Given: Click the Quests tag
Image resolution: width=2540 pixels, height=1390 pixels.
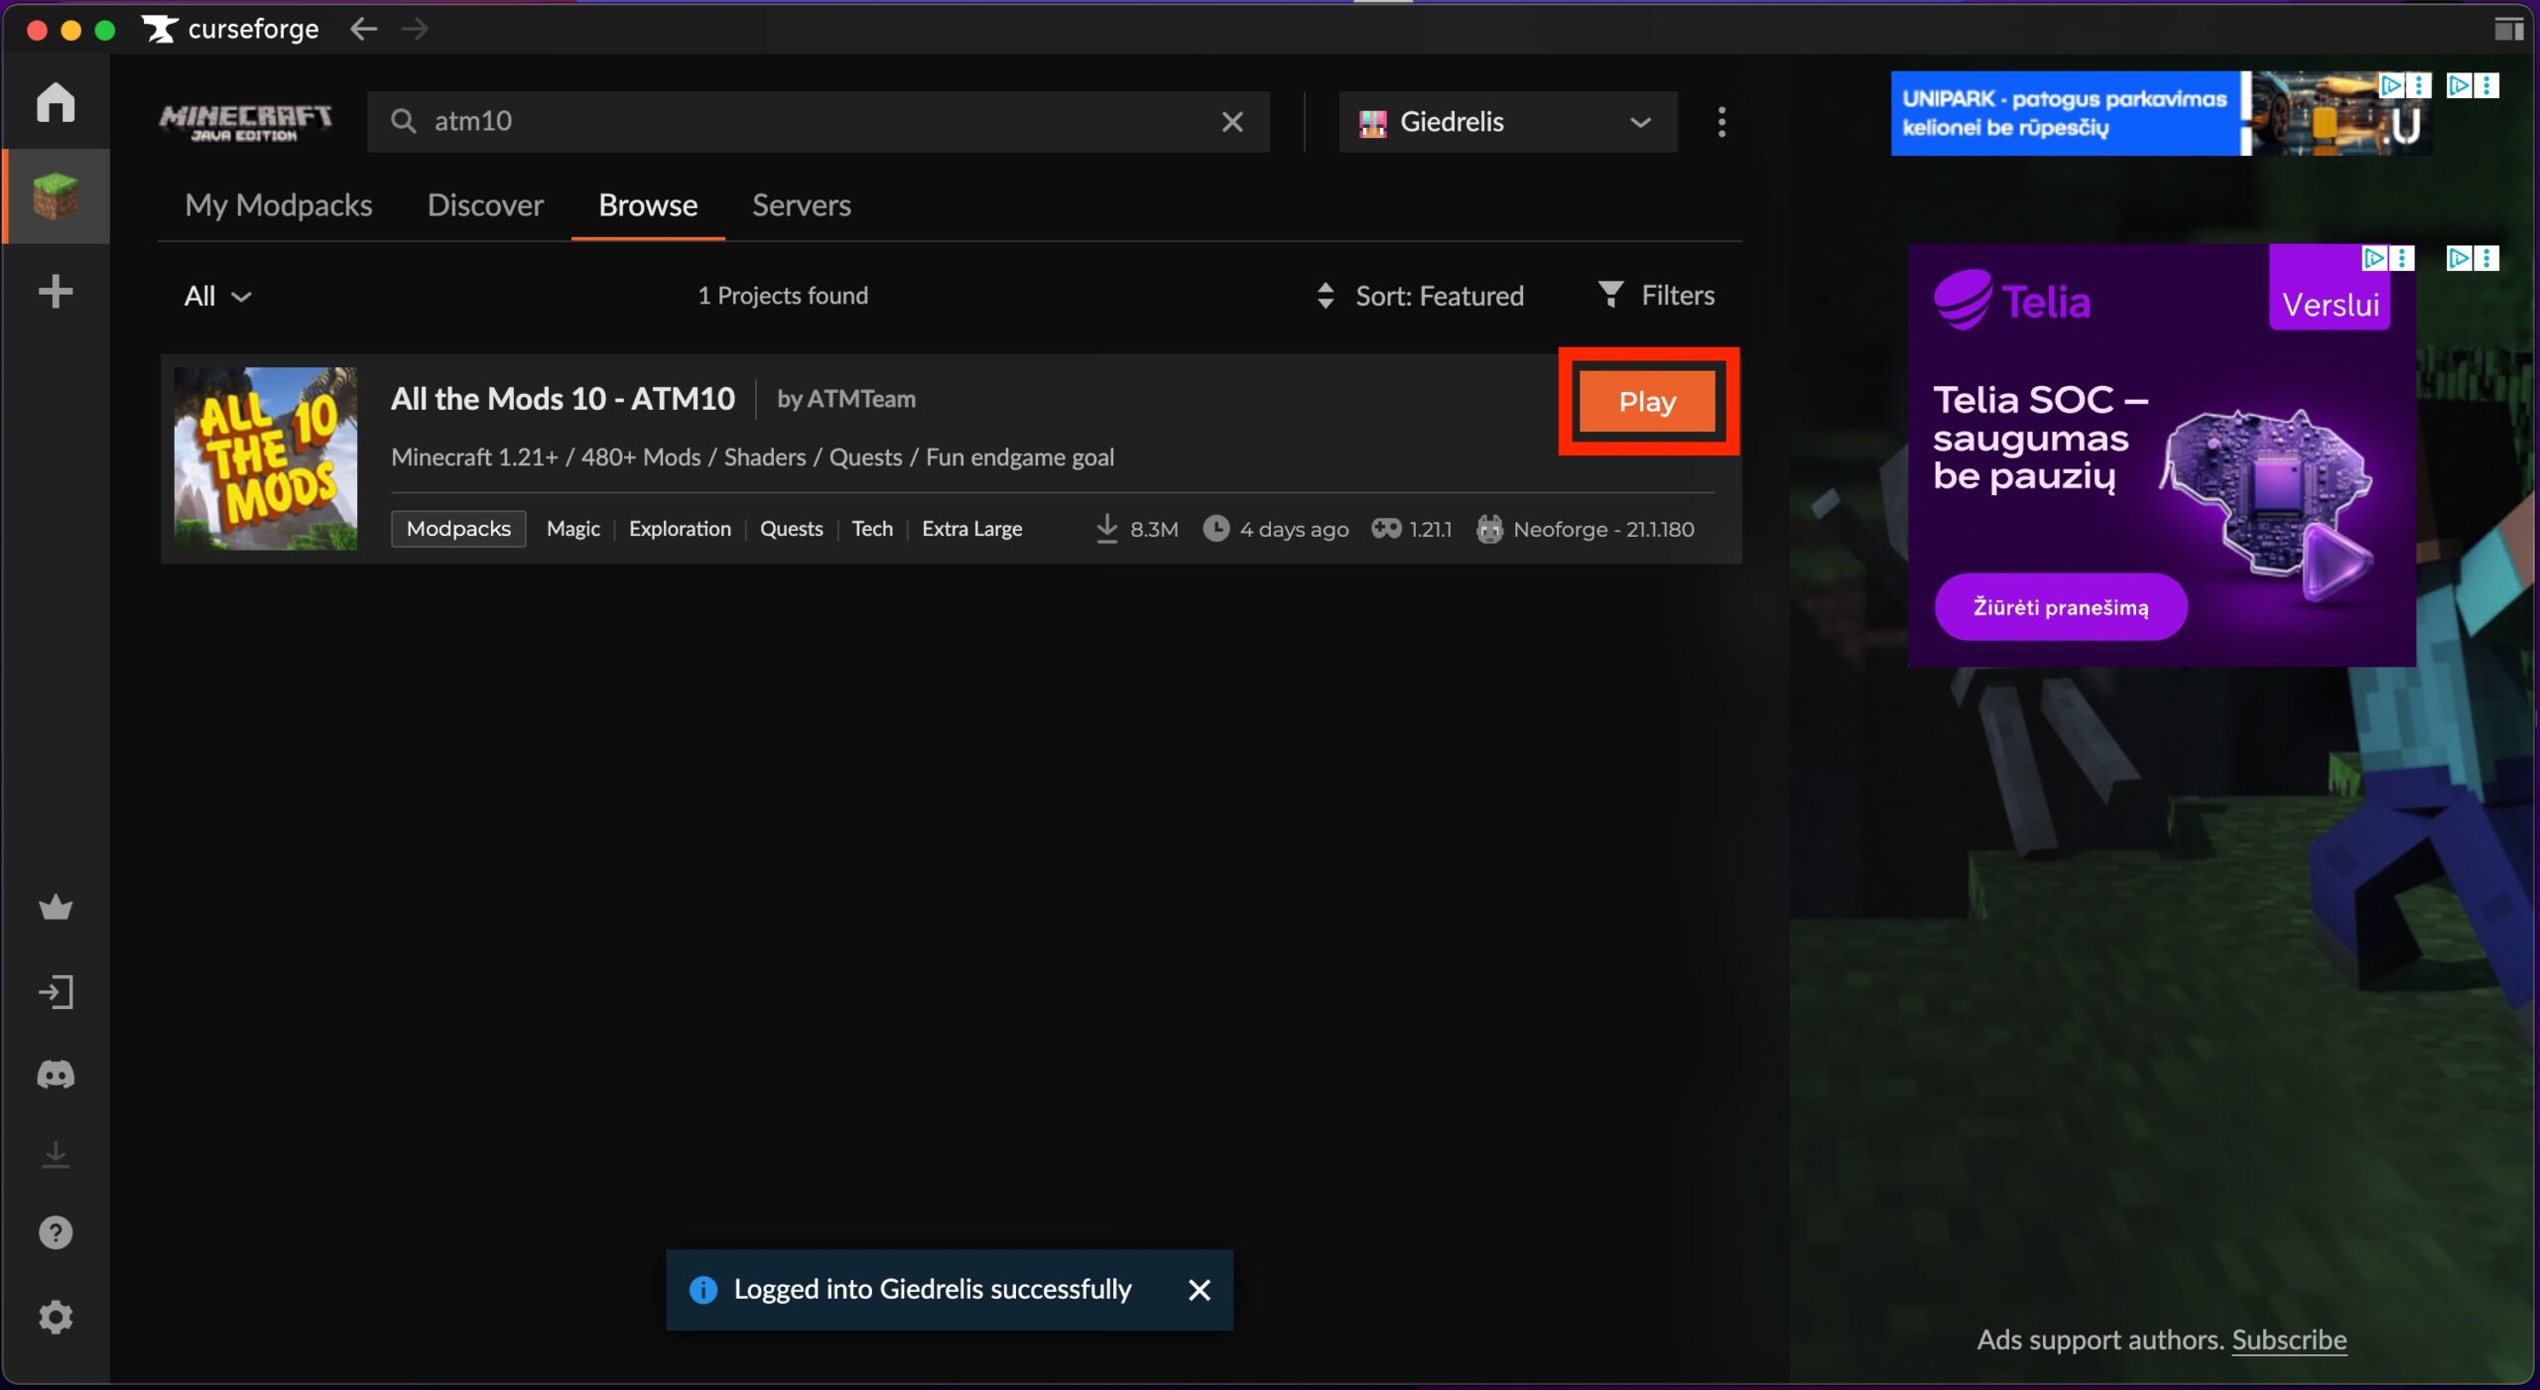Looking at the screenshot, I should 792,529.
